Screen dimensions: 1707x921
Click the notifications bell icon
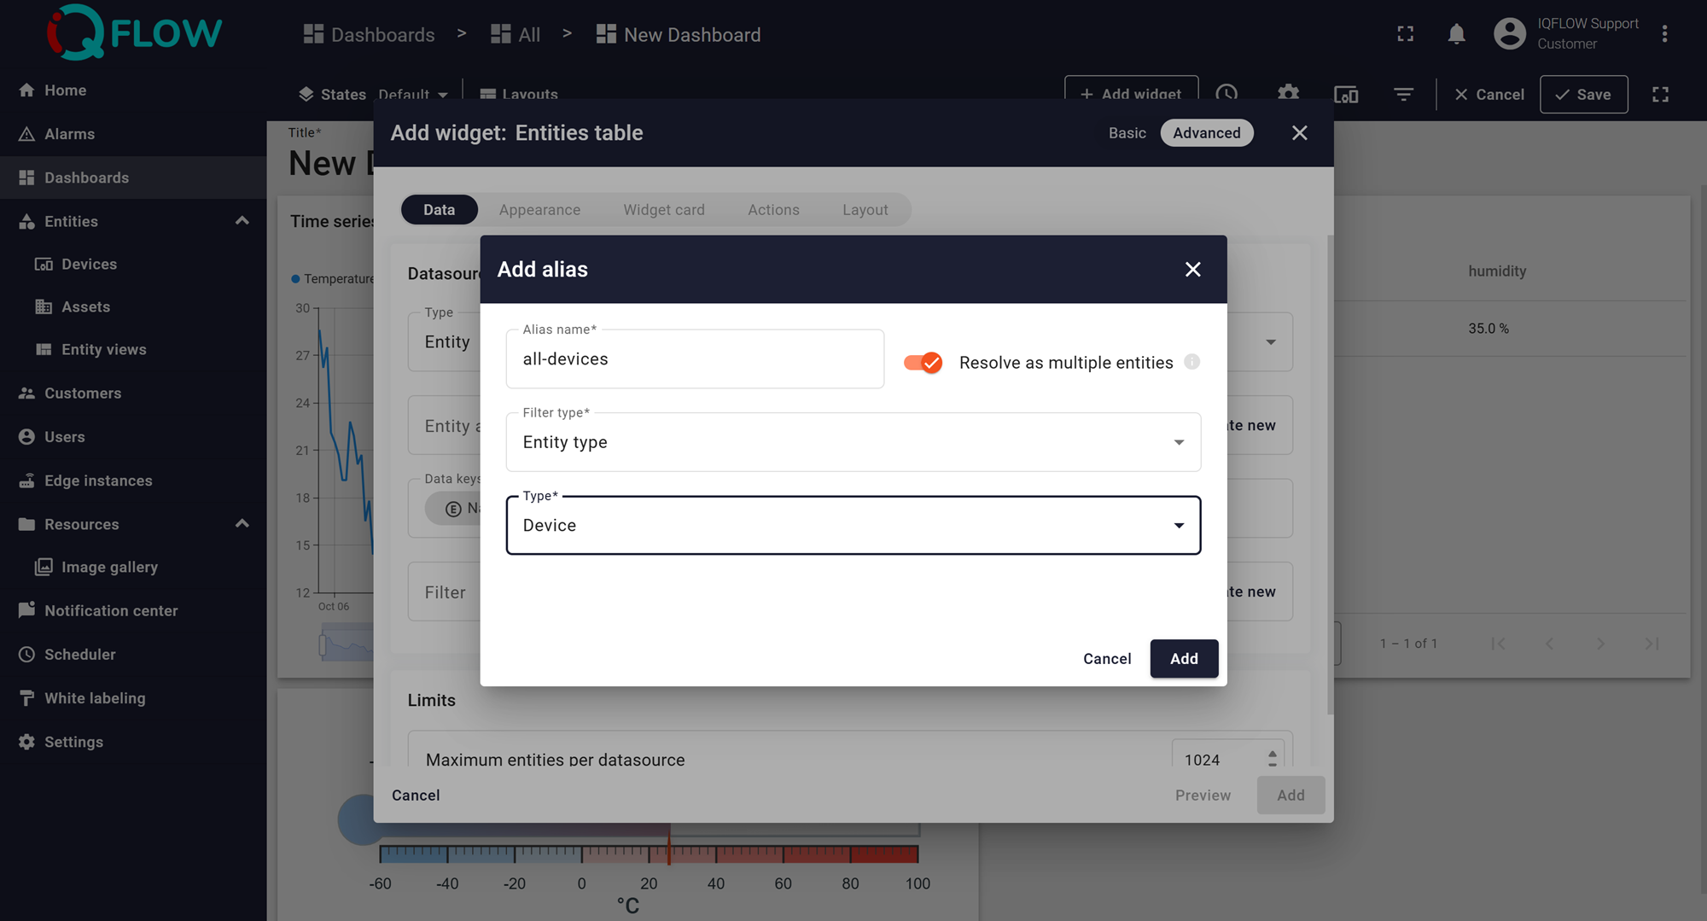pos(1456,34)
